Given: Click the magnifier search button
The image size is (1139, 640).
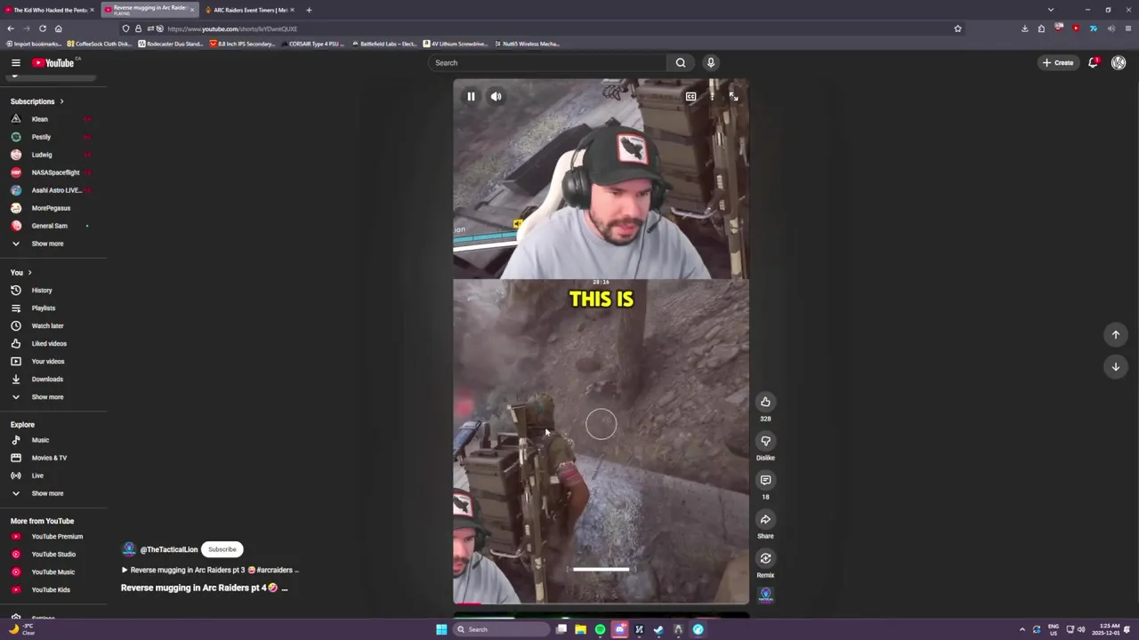Looking at the screenshot, I should [x=681, y=62].
